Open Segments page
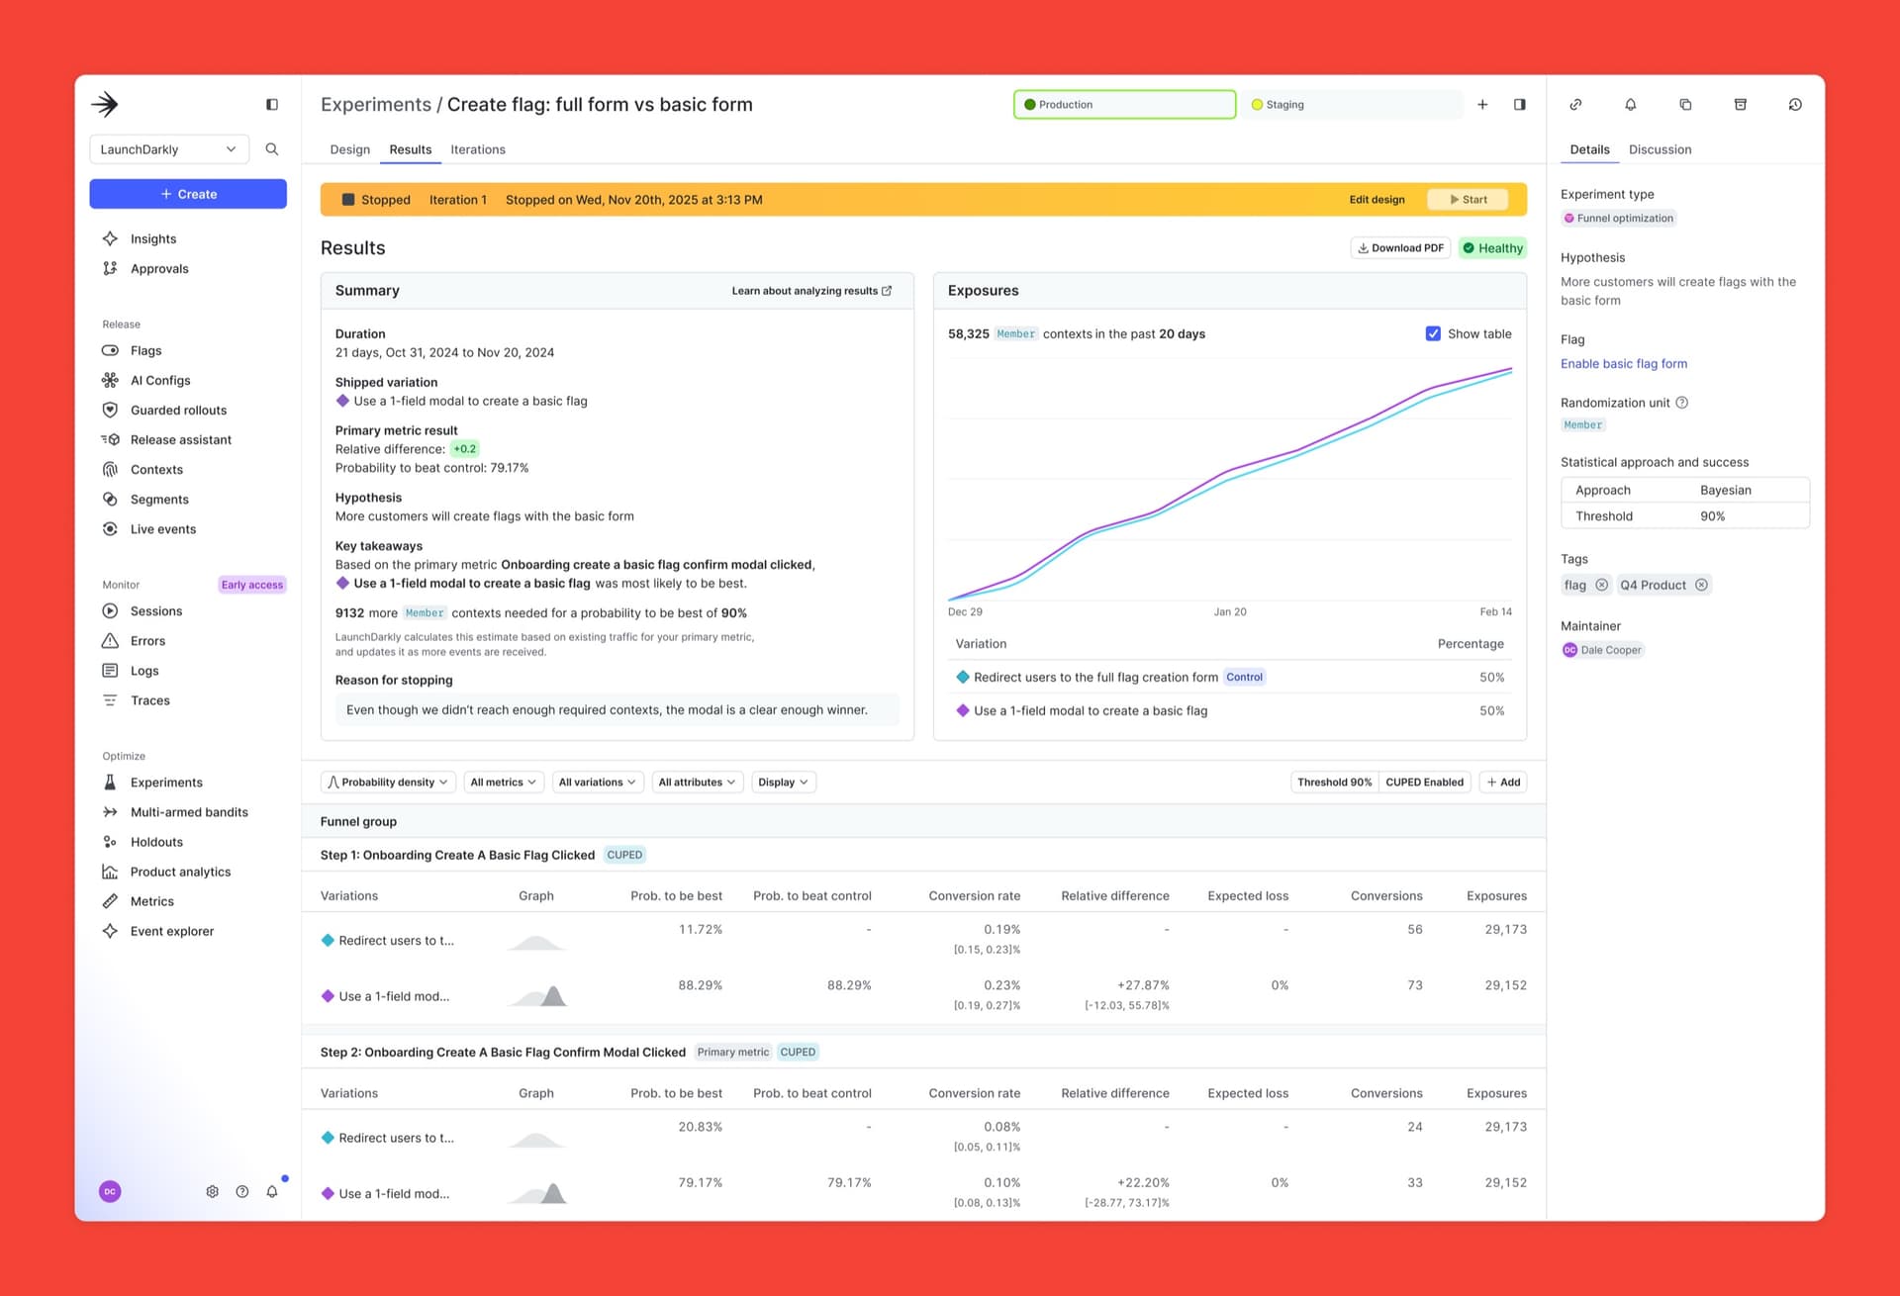 click(159, 499)
